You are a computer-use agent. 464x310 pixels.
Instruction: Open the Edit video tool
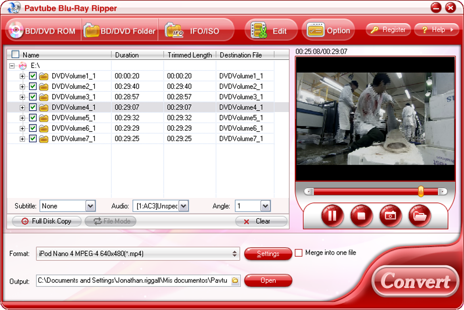[271, 30]
